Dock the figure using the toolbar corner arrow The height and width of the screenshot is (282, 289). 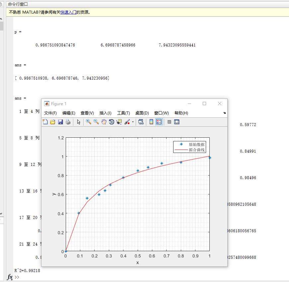pyautogui.click(x=225, y=113)
